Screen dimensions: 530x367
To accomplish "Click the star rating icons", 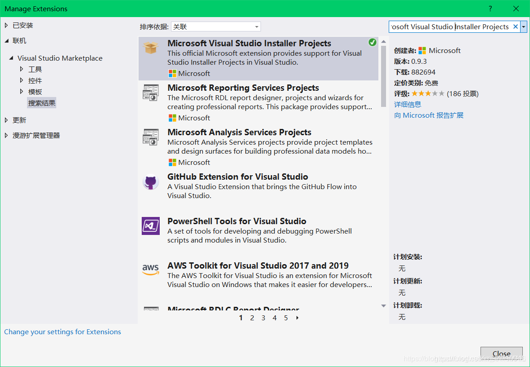I will 428,93.
